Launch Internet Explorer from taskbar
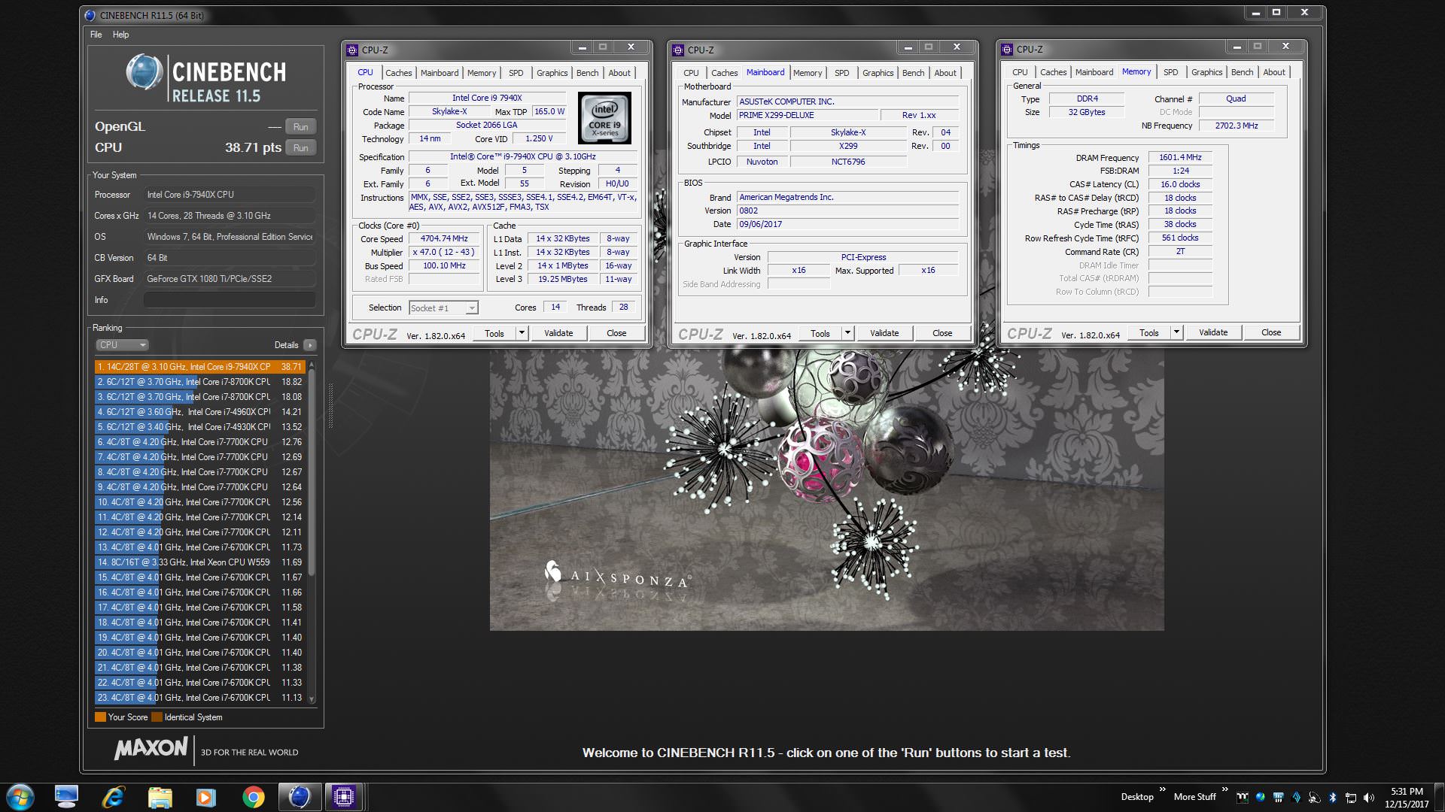This screenshot has height=812, width=1445. pyautogui.click(x=113, y=797)
